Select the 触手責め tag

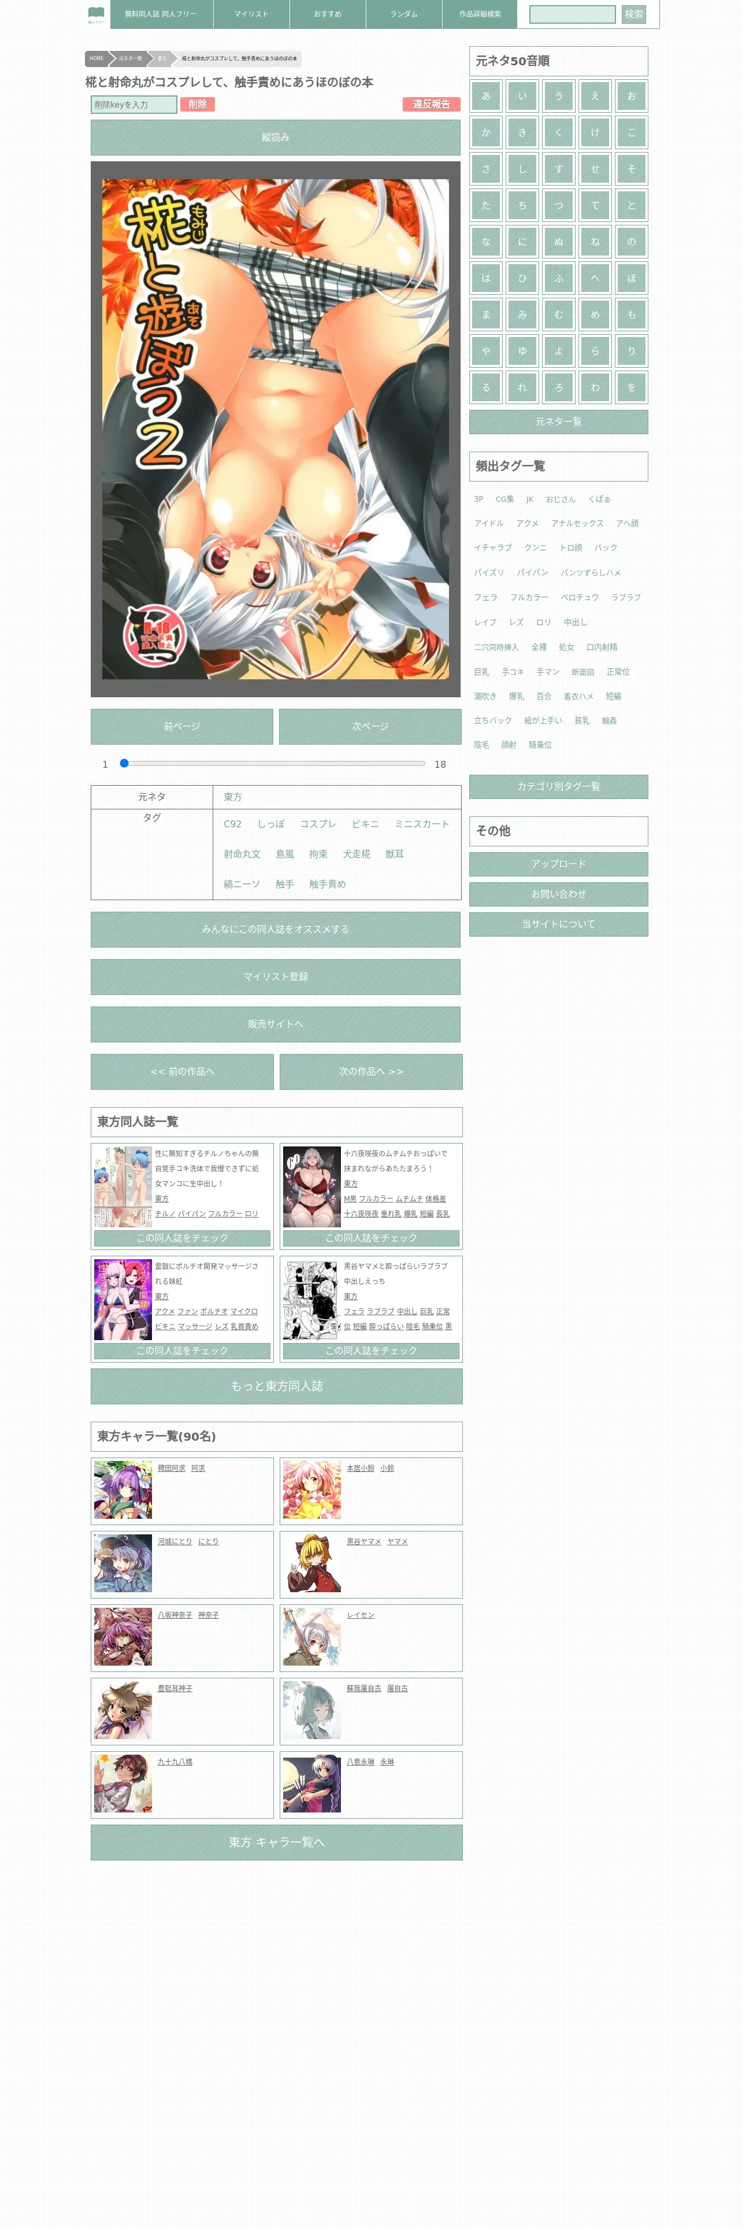(328, 885)
